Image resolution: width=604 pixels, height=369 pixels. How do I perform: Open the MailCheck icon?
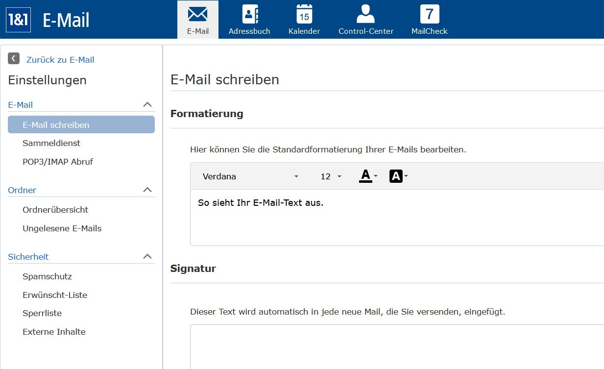[430, 14]
